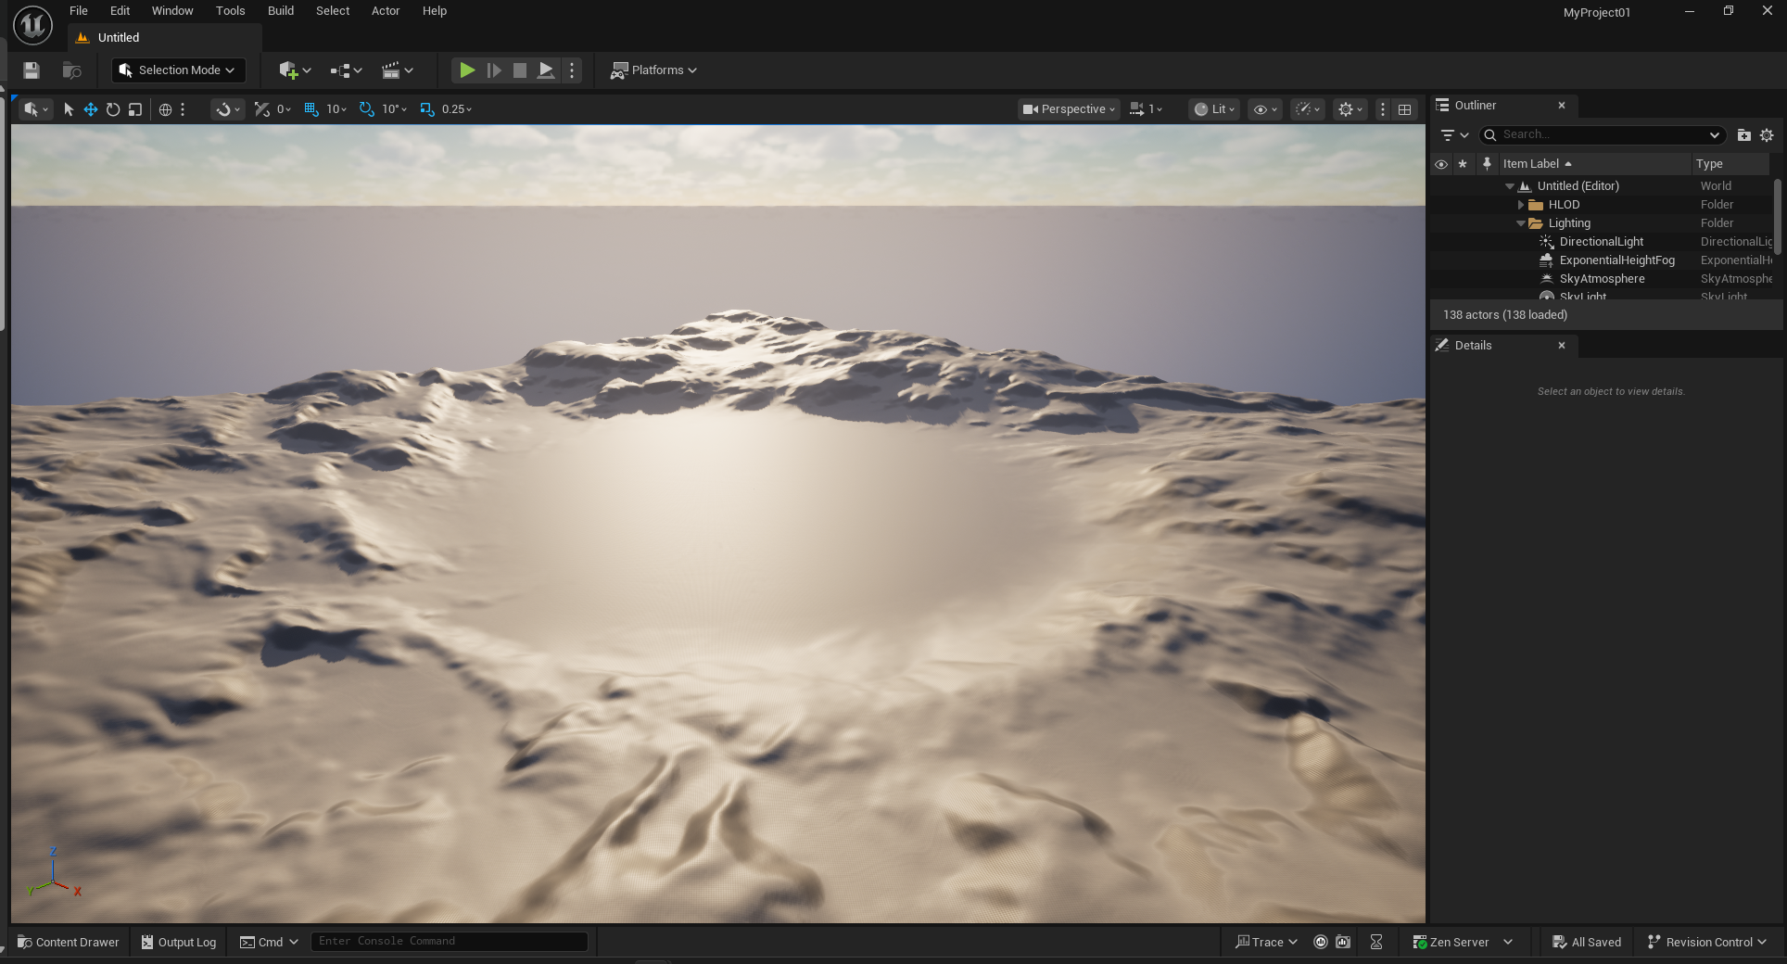Viewport: 1787px width, 964px height.
Task: Open play mode options three-dot menu
Action: pos(572,70)
